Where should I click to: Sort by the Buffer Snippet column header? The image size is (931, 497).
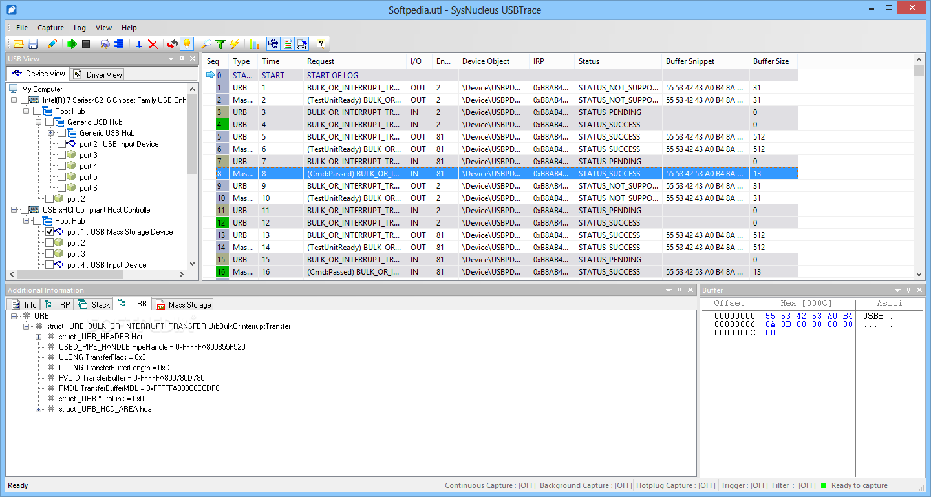click(x=705, y=61)
